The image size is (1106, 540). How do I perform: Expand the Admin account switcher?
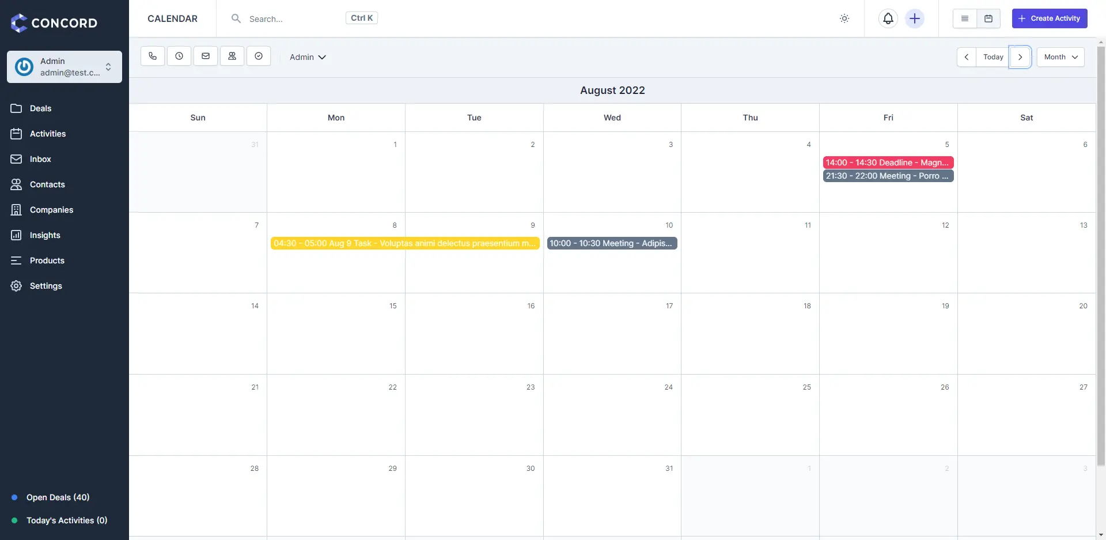(65, 67)
